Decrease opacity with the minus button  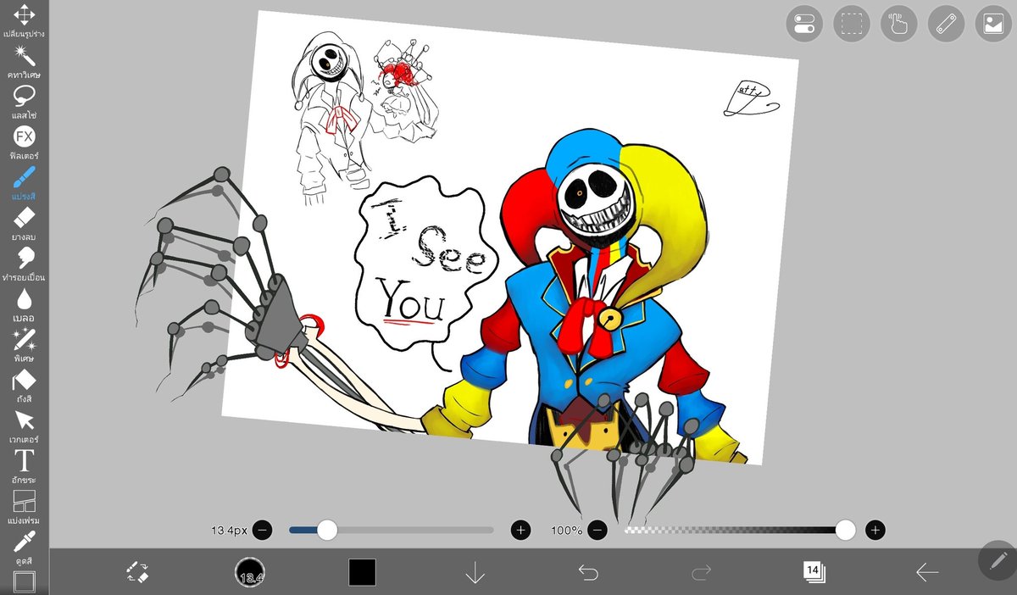[x=597, y=531]
